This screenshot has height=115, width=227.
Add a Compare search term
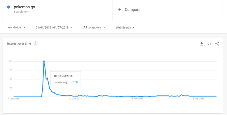click(x=132, y=10)
